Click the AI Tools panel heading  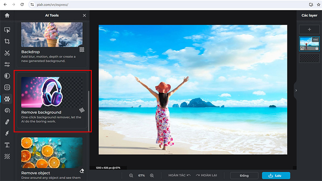52,15
